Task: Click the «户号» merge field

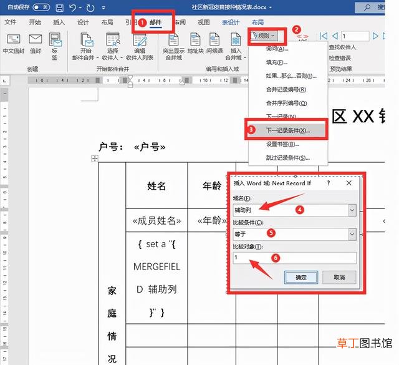Action: (150, 147)
